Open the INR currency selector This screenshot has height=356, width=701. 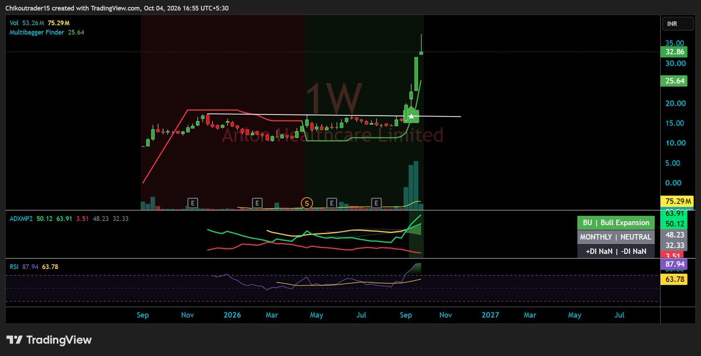point(677,24)
